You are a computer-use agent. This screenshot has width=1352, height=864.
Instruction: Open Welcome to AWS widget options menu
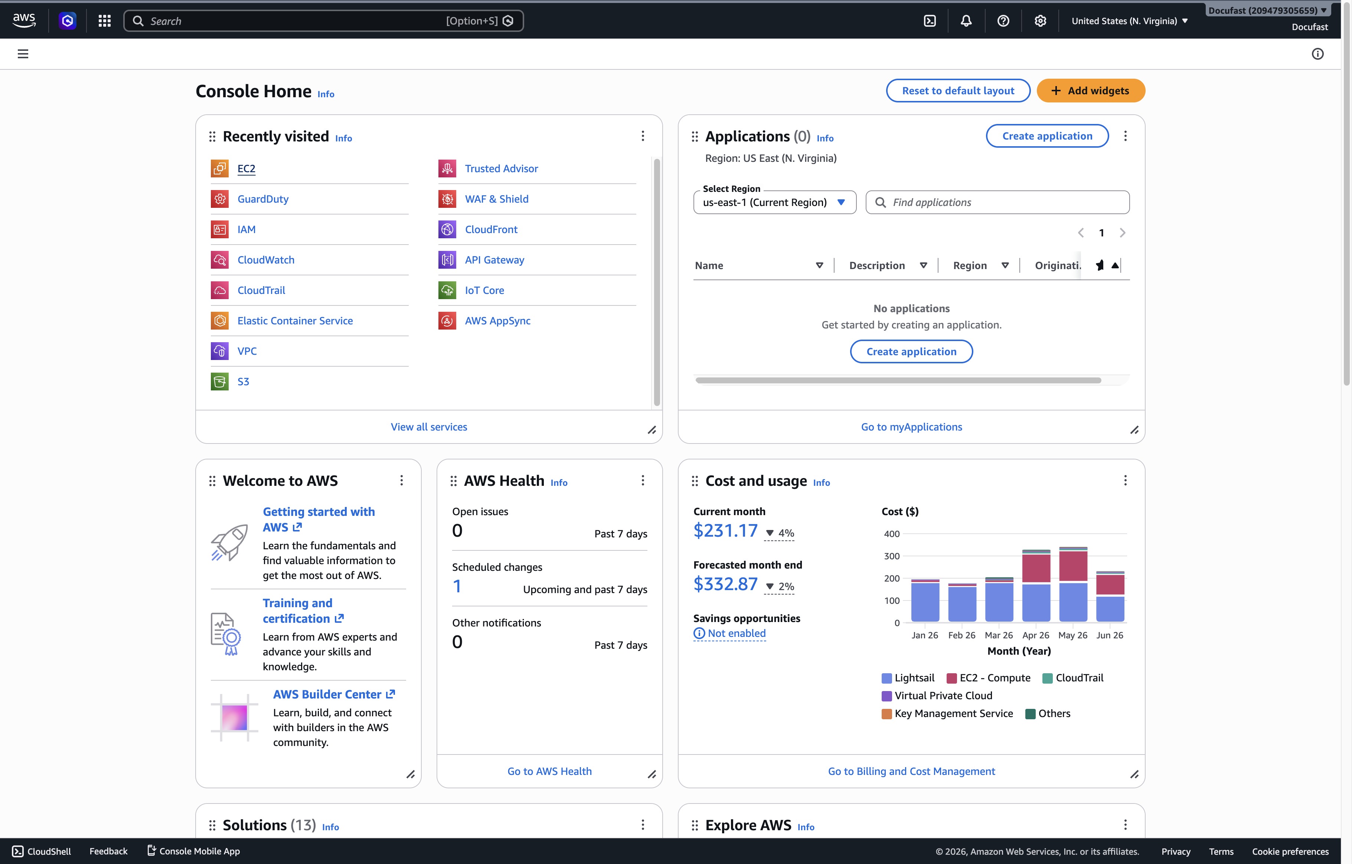coord(401,481)
